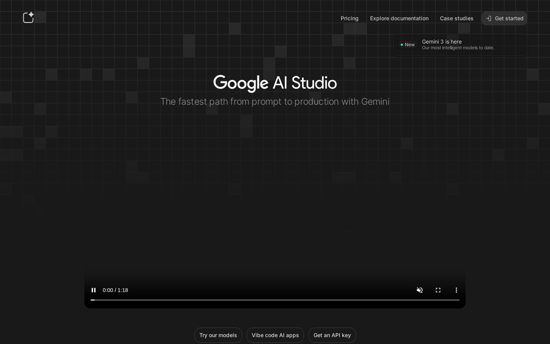Open the Pricing page
The height and width of the screenshot is (344, 550).
pyautogui.click(x=349, y=18)
